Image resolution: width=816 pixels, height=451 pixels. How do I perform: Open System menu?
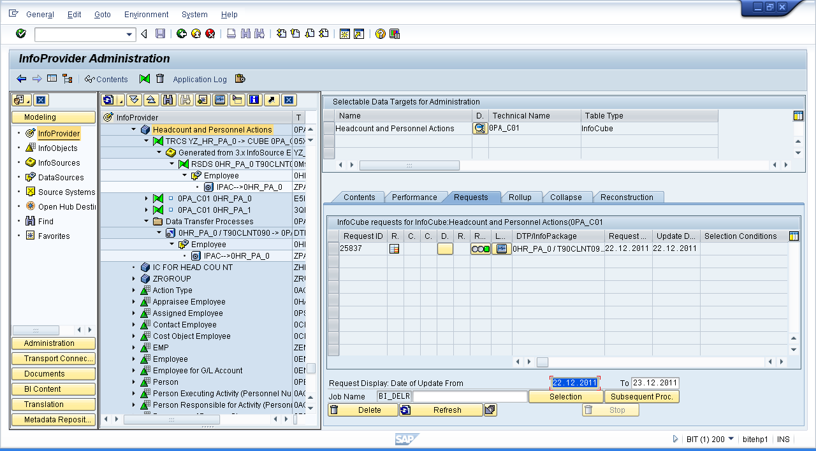pyautogui.click(x=194, y=15)
